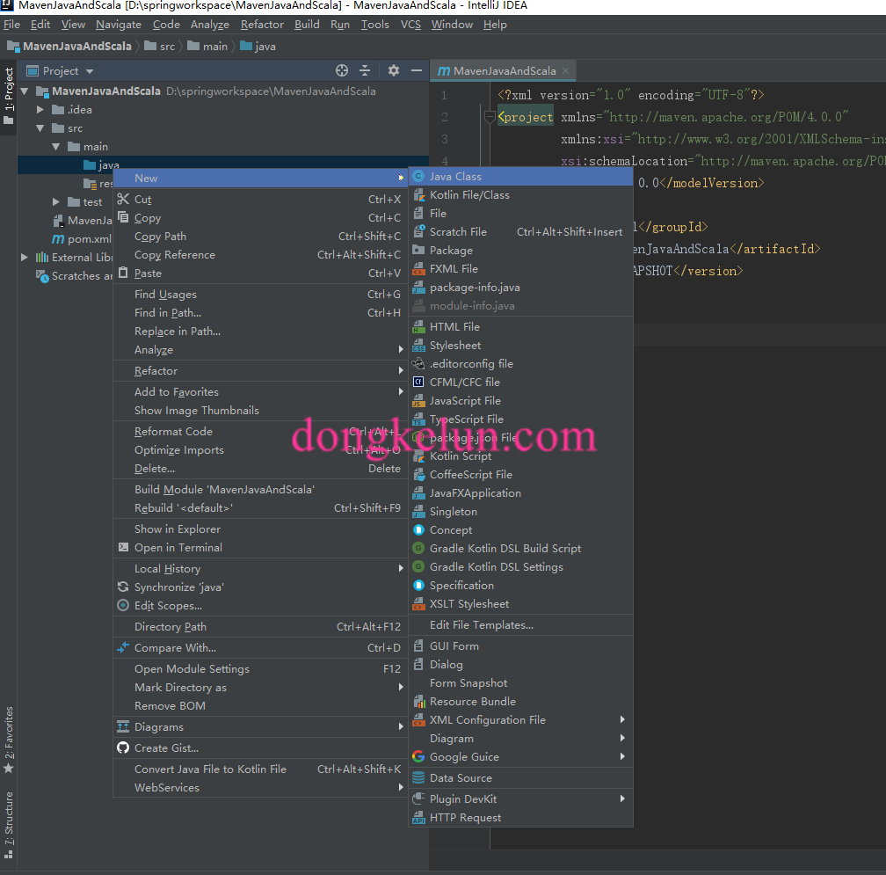Image resolution: width=886 pixels, height=875 pixels.
Task: Select Open Module Settings entry
Action: click(260, 668)
